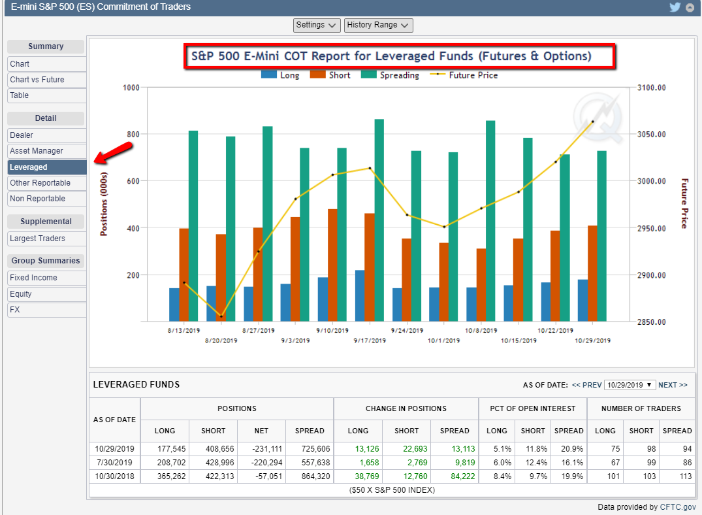Viewport: 702px width, 515px height.
Task: Open the Fixed Income group summary
Action: click(x=46, y=278)
